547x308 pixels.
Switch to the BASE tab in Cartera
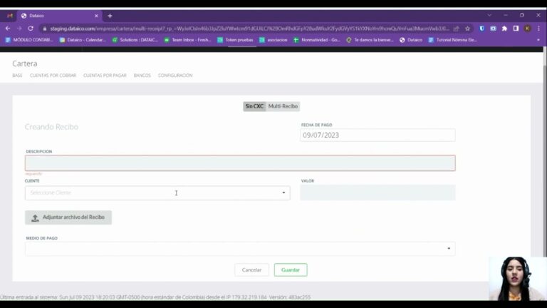point(17,76)
